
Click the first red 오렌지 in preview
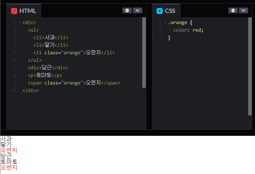click(x=9, y=150)
